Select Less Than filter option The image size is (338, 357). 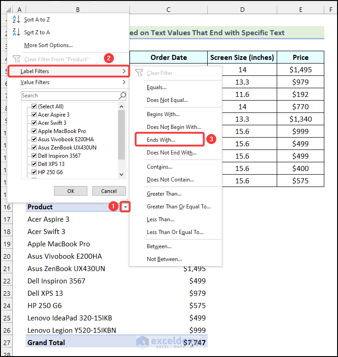pos(176,219)
